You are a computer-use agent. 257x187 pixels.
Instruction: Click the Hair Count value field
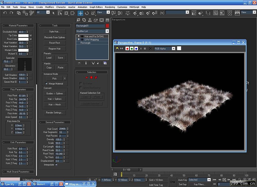(x=62, y=129)
